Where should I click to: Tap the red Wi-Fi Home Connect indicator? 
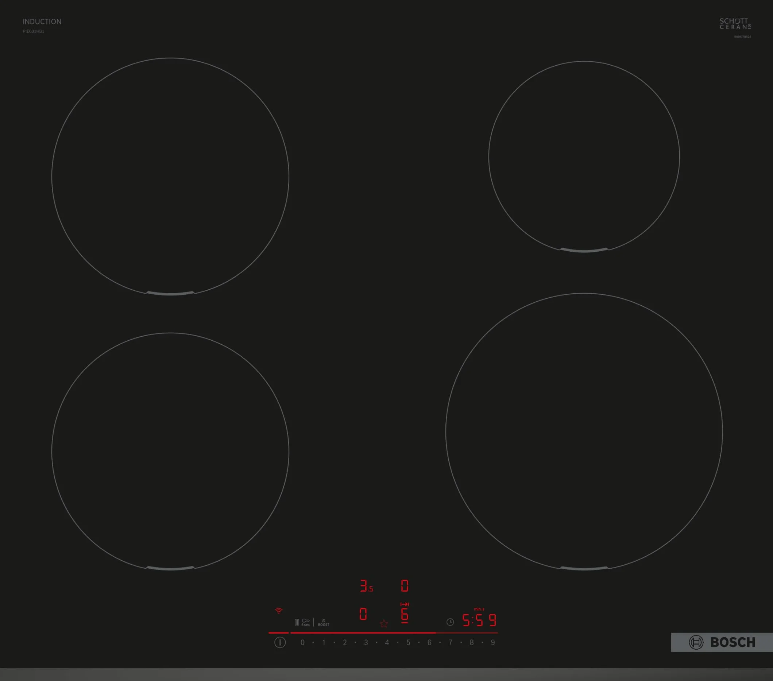pyautogui.click(x=279, y=611)
